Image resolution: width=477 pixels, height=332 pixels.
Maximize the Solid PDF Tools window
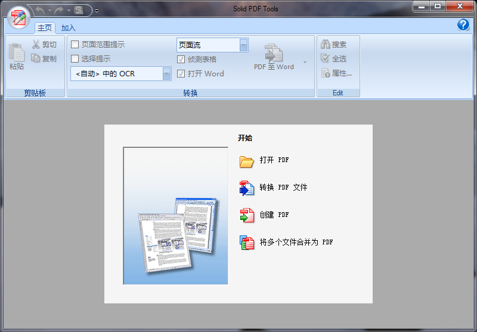[x=438, y=7]
